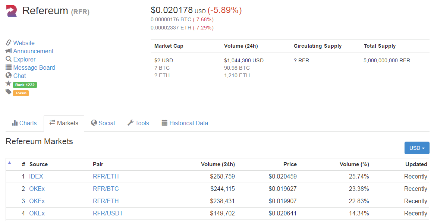Click the Refereum logo icon
This screenshot has height=221, width=434.
12,11
